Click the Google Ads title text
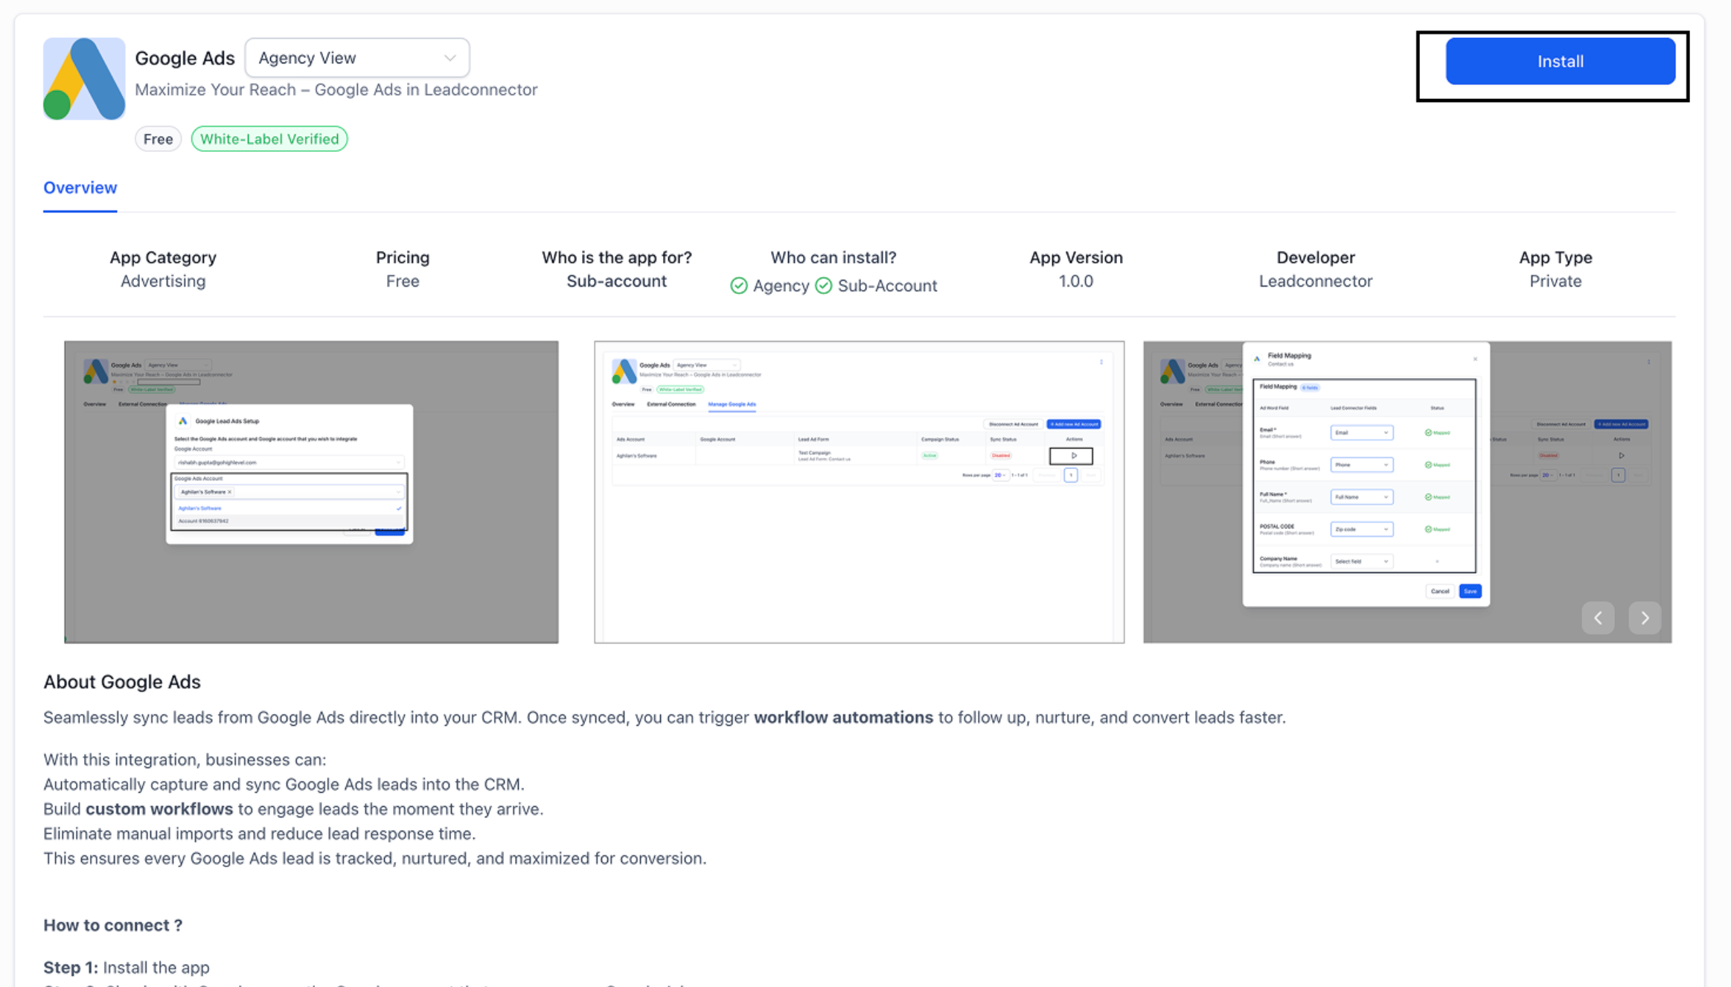1731x987 pixels. (x=185, y=58)
